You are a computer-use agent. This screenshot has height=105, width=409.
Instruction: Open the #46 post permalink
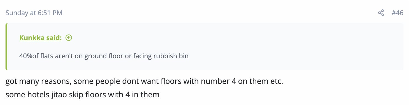point(397,13)
